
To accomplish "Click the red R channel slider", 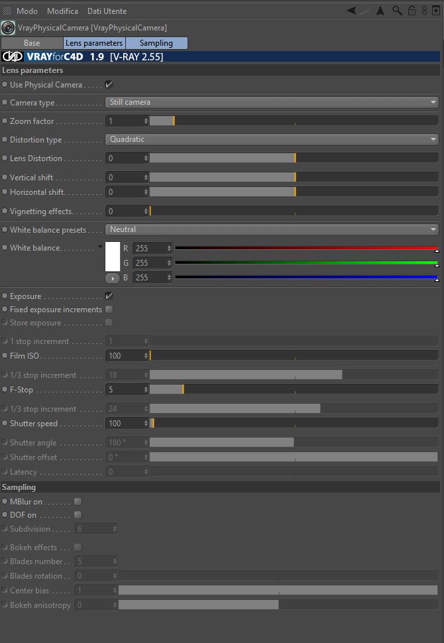I will pyautogui.click(x=306, y=248).
